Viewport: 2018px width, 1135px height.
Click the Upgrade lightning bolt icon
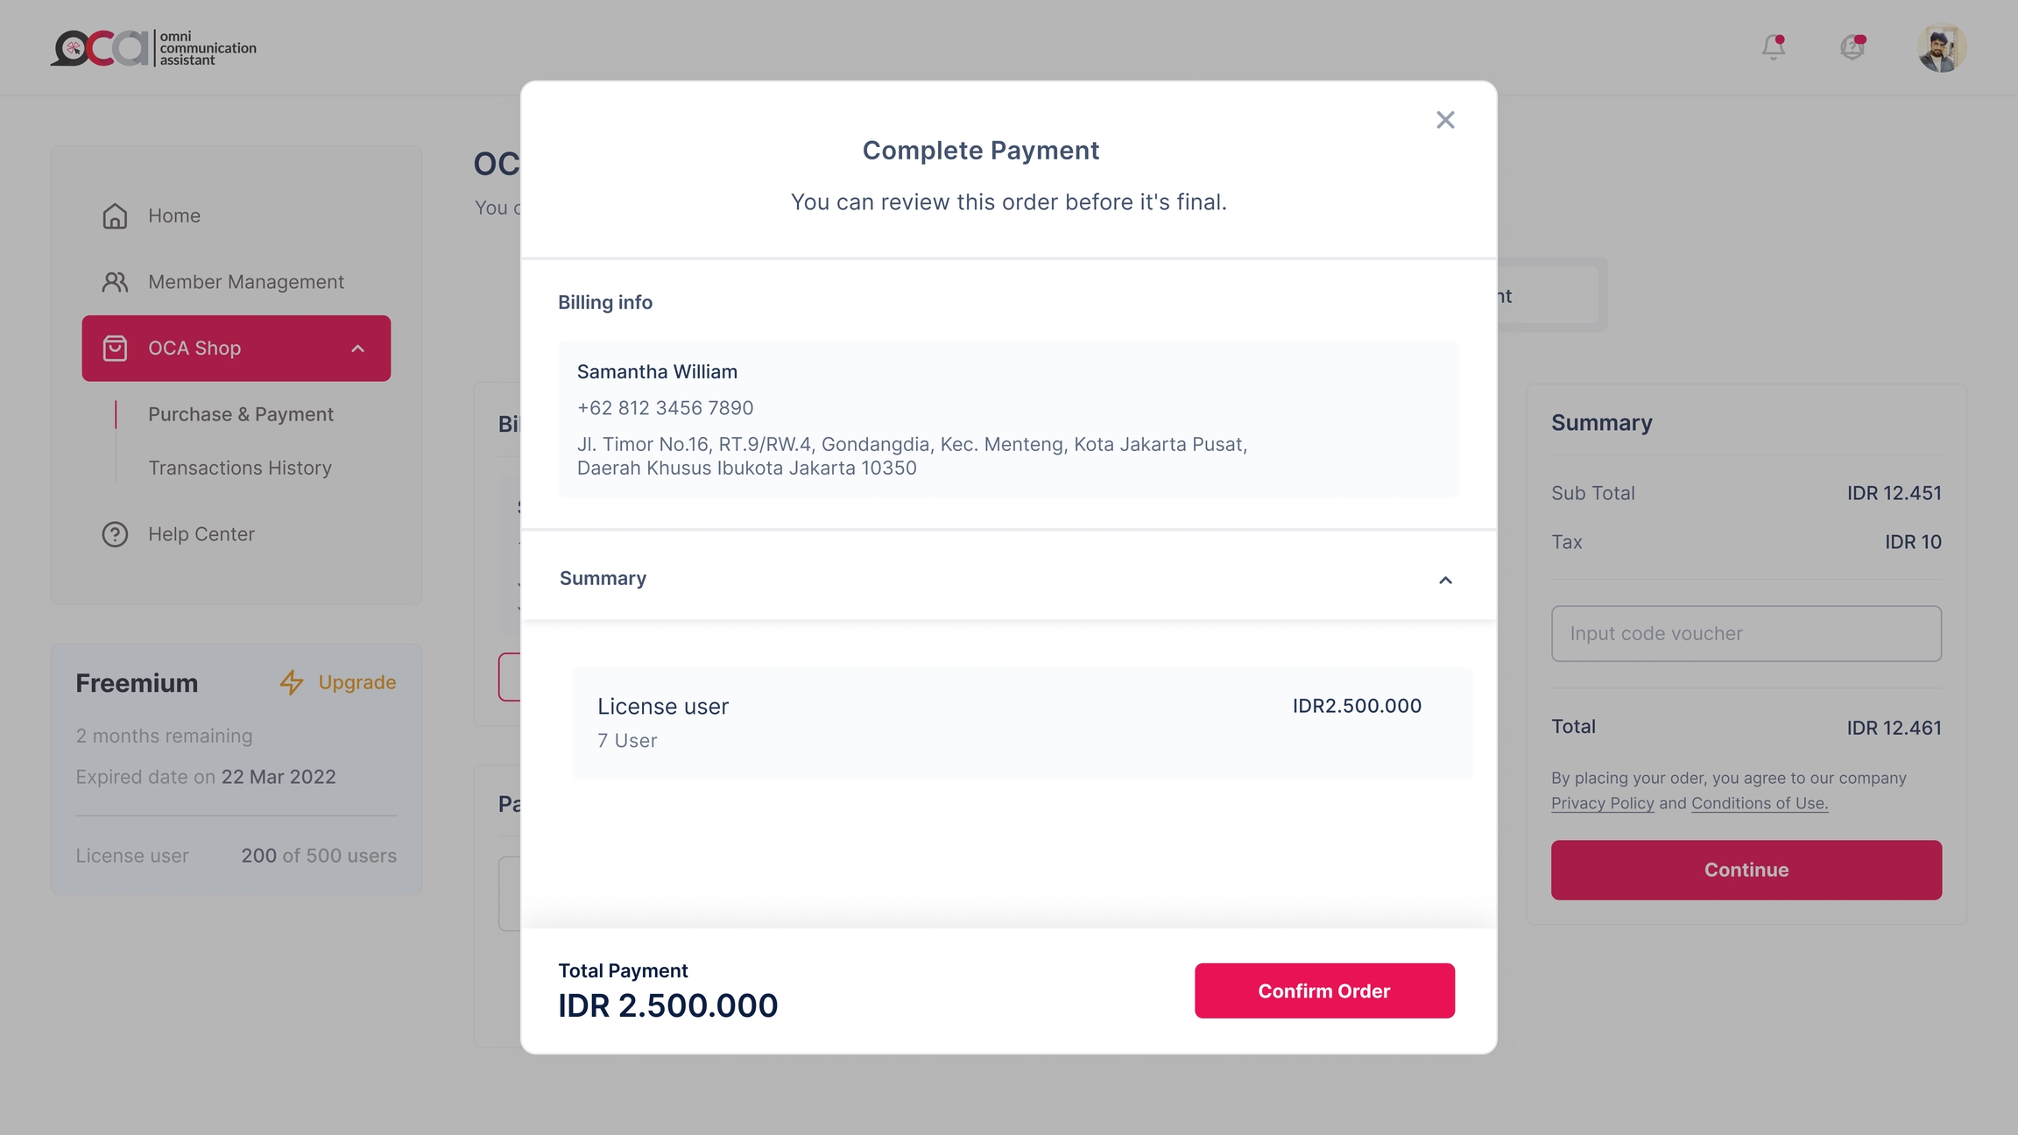pyautogui.click(x=292, y=682)
